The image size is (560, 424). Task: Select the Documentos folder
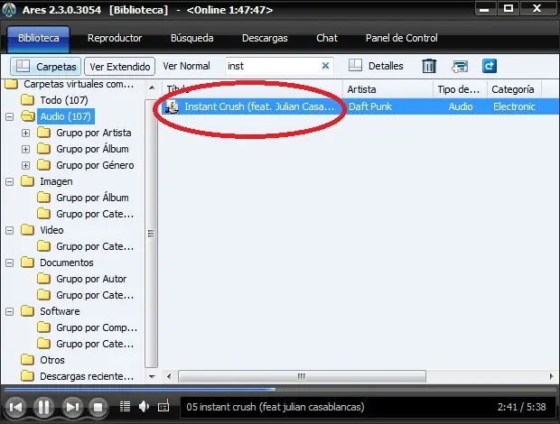(x=67, y=263)
